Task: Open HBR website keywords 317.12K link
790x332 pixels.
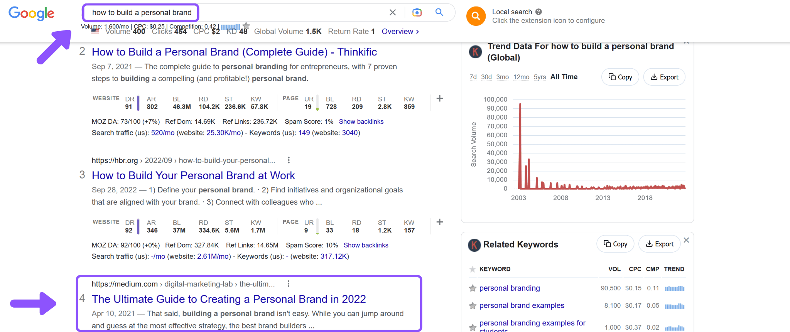Action: click(334, 256)
